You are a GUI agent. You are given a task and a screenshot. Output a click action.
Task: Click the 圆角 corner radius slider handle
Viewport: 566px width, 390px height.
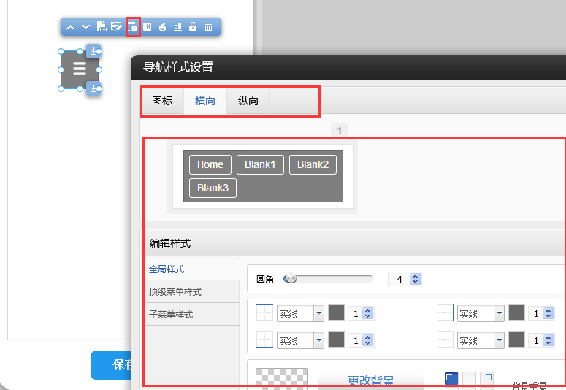pyautogui.click(x=291, y=278)
